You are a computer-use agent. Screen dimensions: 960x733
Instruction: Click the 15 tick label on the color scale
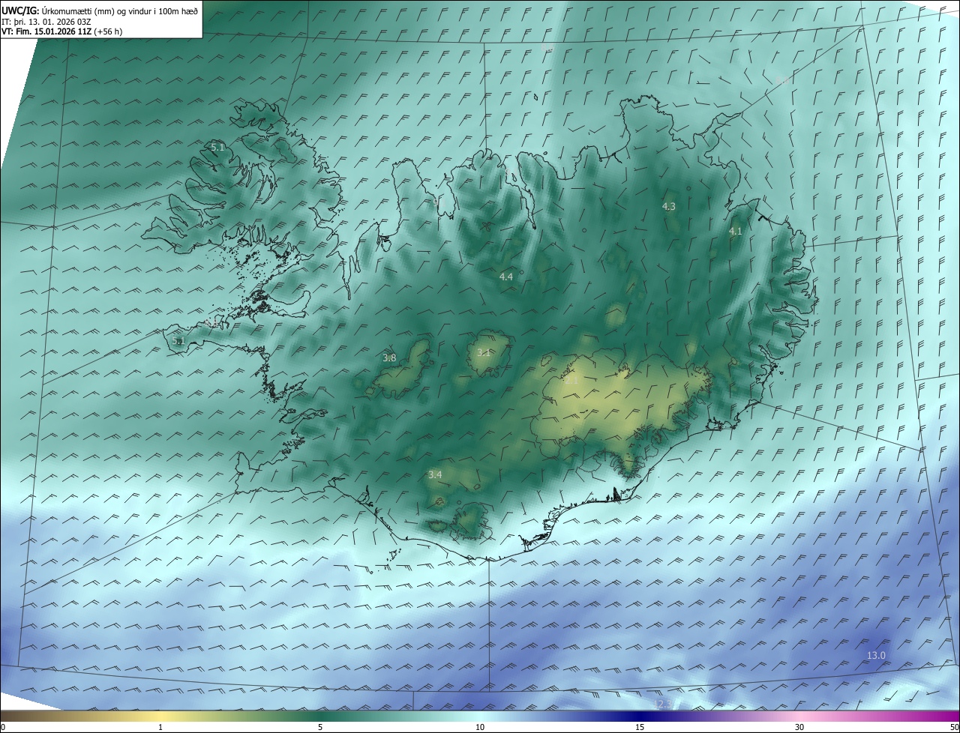[x=640, y=727]
